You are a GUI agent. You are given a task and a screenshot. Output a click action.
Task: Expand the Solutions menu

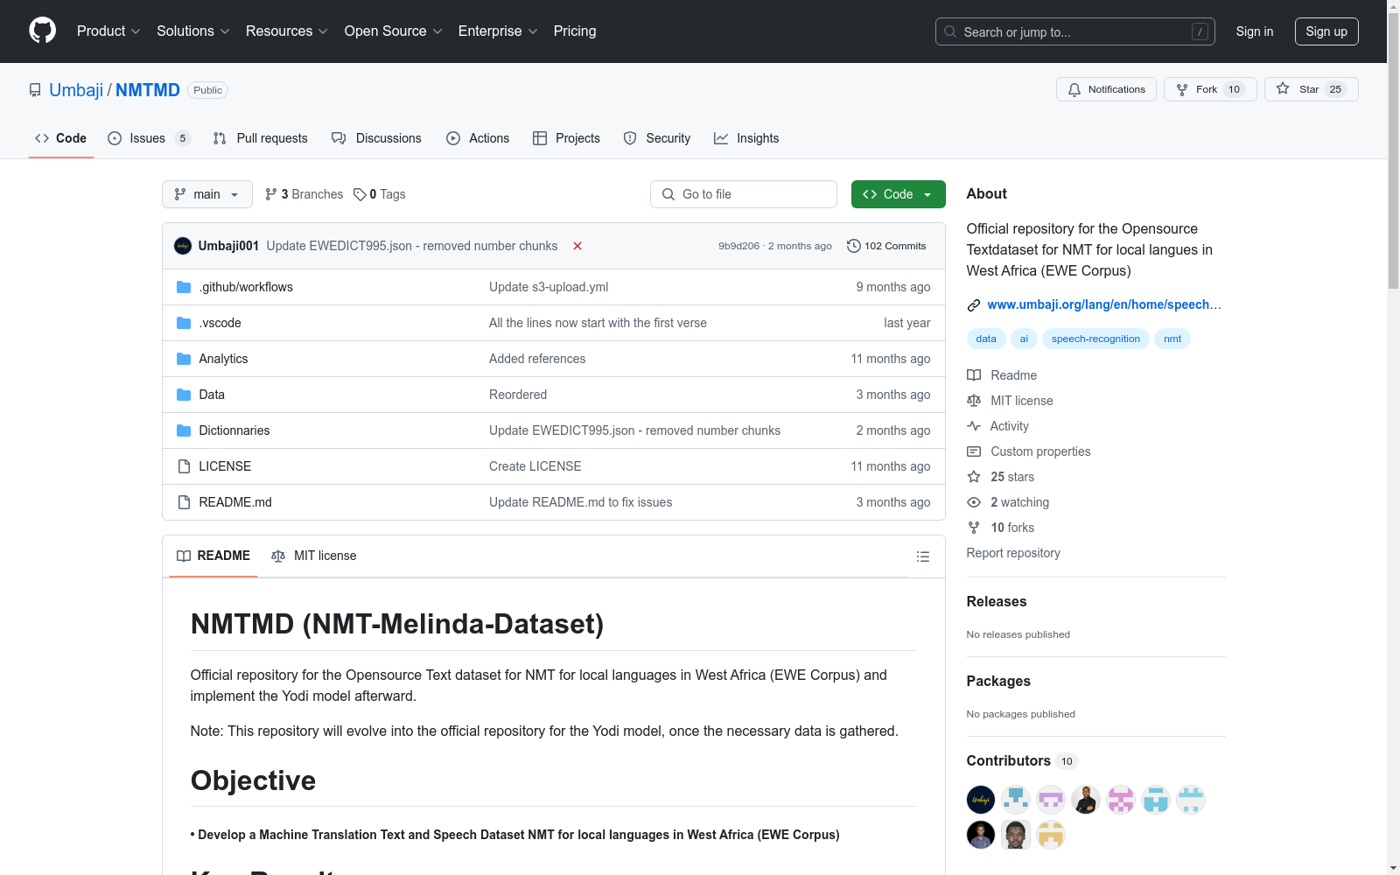193,31
